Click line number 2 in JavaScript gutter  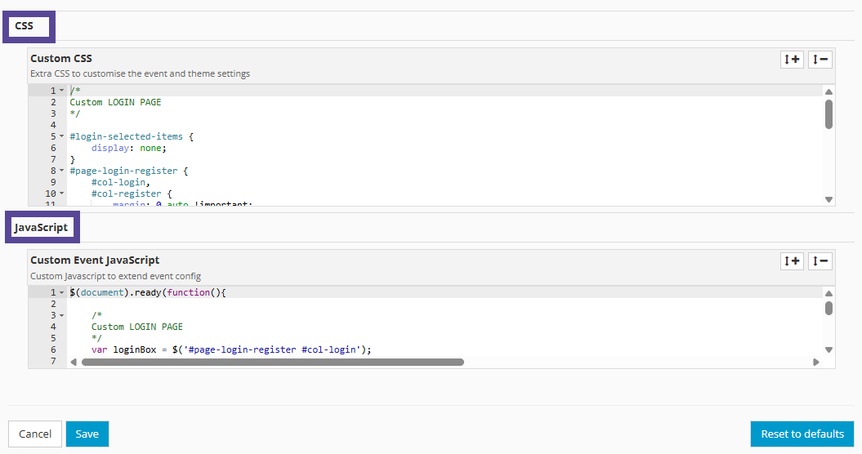(x=53, y=304)
